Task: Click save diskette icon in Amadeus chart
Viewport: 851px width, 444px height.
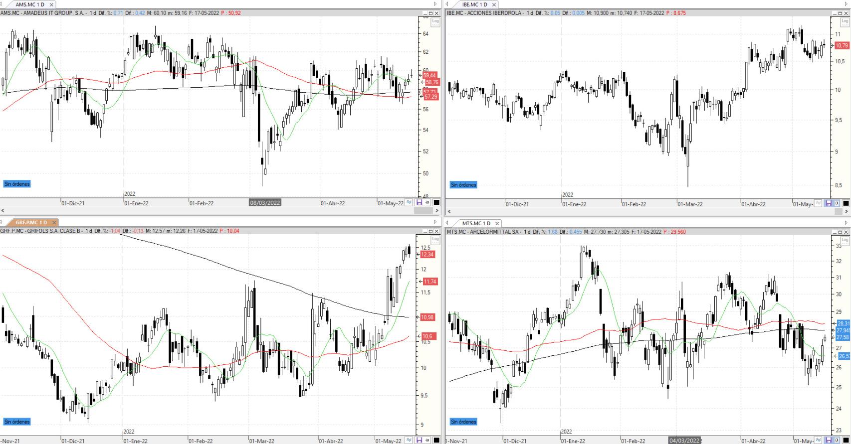Action: pos(419,202)
